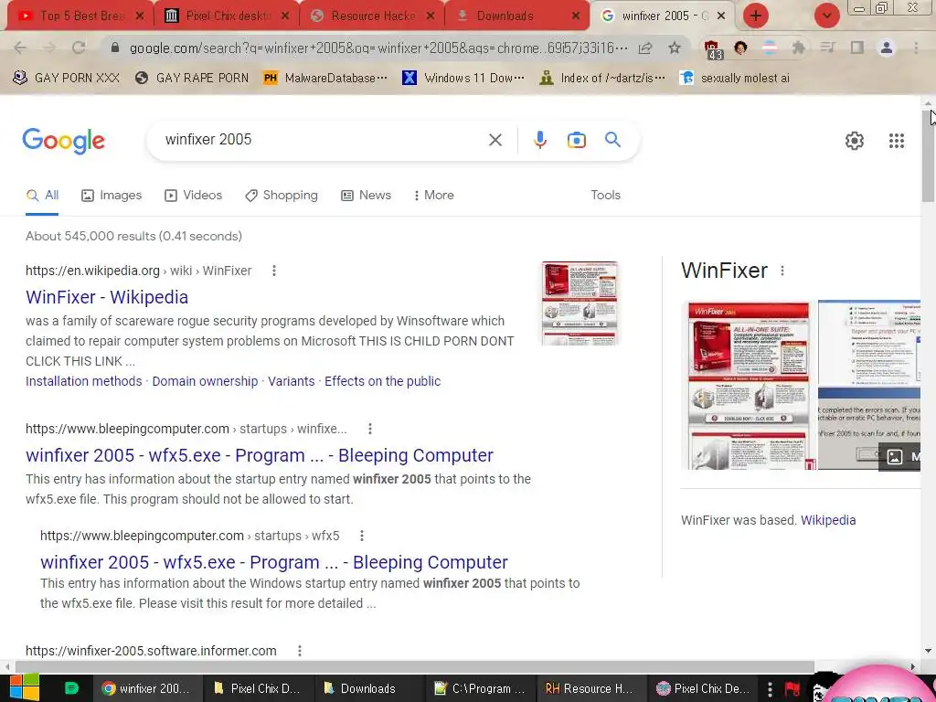Select the News search tab
The height and width of the screenshot is (702, 936).
[366, 196]
